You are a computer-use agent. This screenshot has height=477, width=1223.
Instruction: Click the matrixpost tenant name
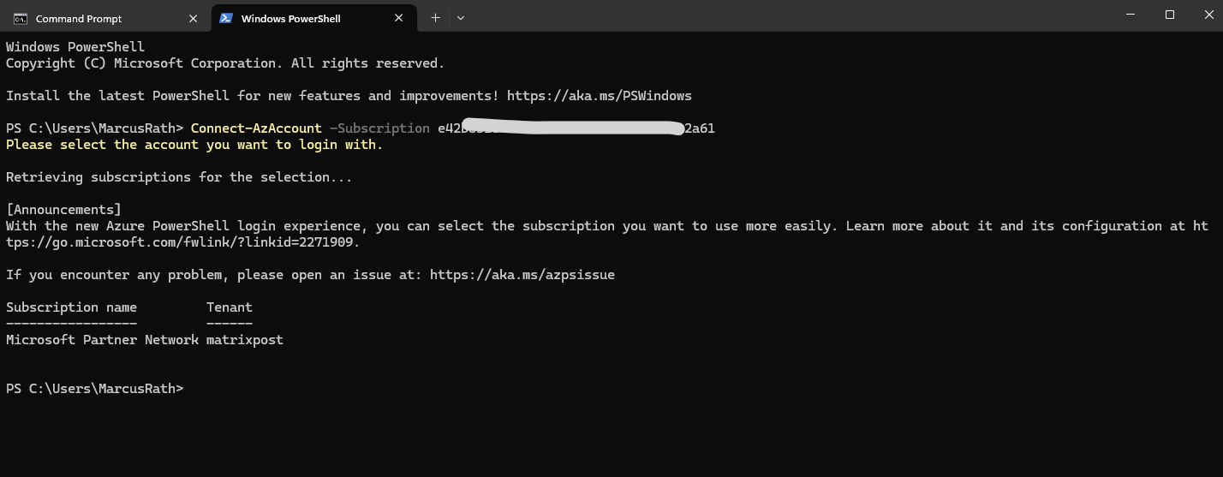click(x=245, y=340)
